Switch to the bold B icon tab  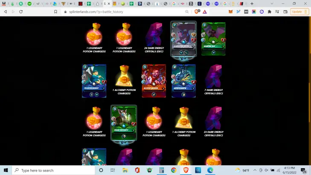pyautogui.click(x=191, y=3)
